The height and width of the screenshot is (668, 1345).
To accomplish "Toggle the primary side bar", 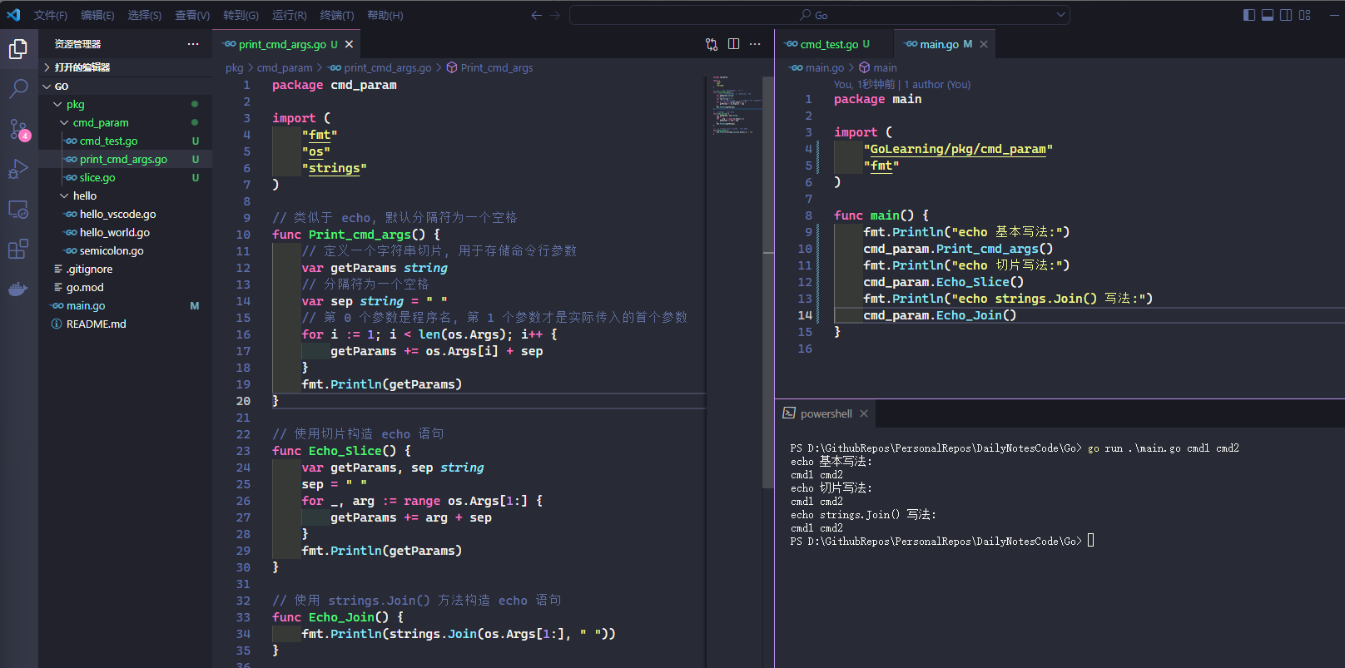I will 1249,15.
